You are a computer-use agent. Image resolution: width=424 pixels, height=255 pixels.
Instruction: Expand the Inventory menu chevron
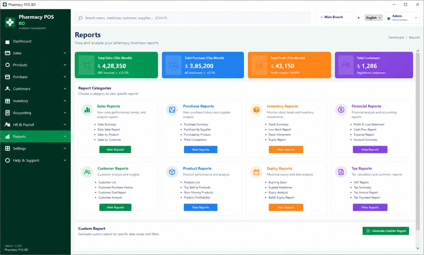[x=65, y=101]
